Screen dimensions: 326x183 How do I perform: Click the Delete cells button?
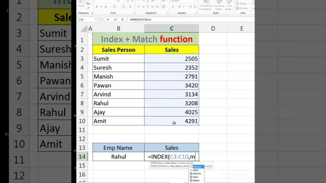pyautogui.click(x=242, y=4)
